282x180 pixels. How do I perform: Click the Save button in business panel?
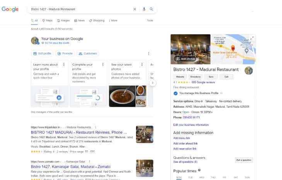click(211, 77)
